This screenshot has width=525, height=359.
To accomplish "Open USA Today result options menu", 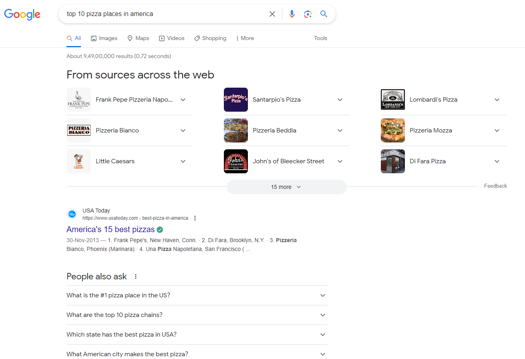I will [195, 218].
